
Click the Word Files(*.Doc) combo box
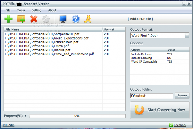pos(160,35)
